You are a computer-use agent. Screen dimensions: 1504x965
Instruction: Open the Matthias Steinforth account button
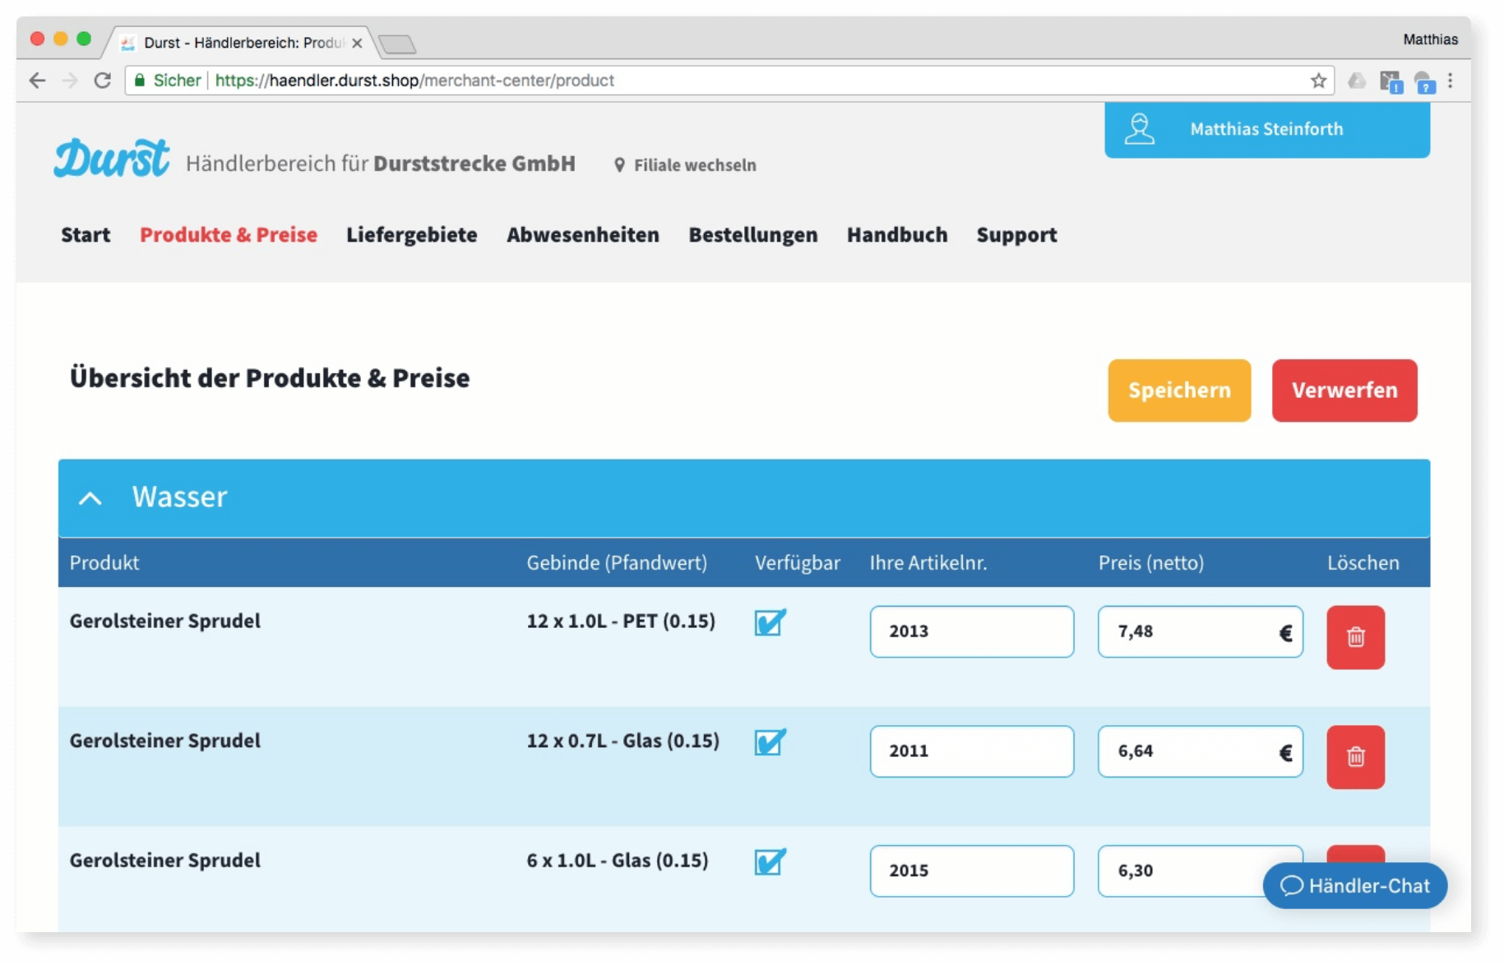1267,129
